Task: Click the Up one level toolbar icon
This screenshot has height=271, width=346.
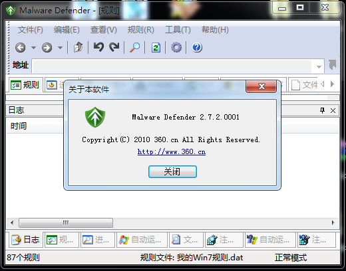Action: 78,47
